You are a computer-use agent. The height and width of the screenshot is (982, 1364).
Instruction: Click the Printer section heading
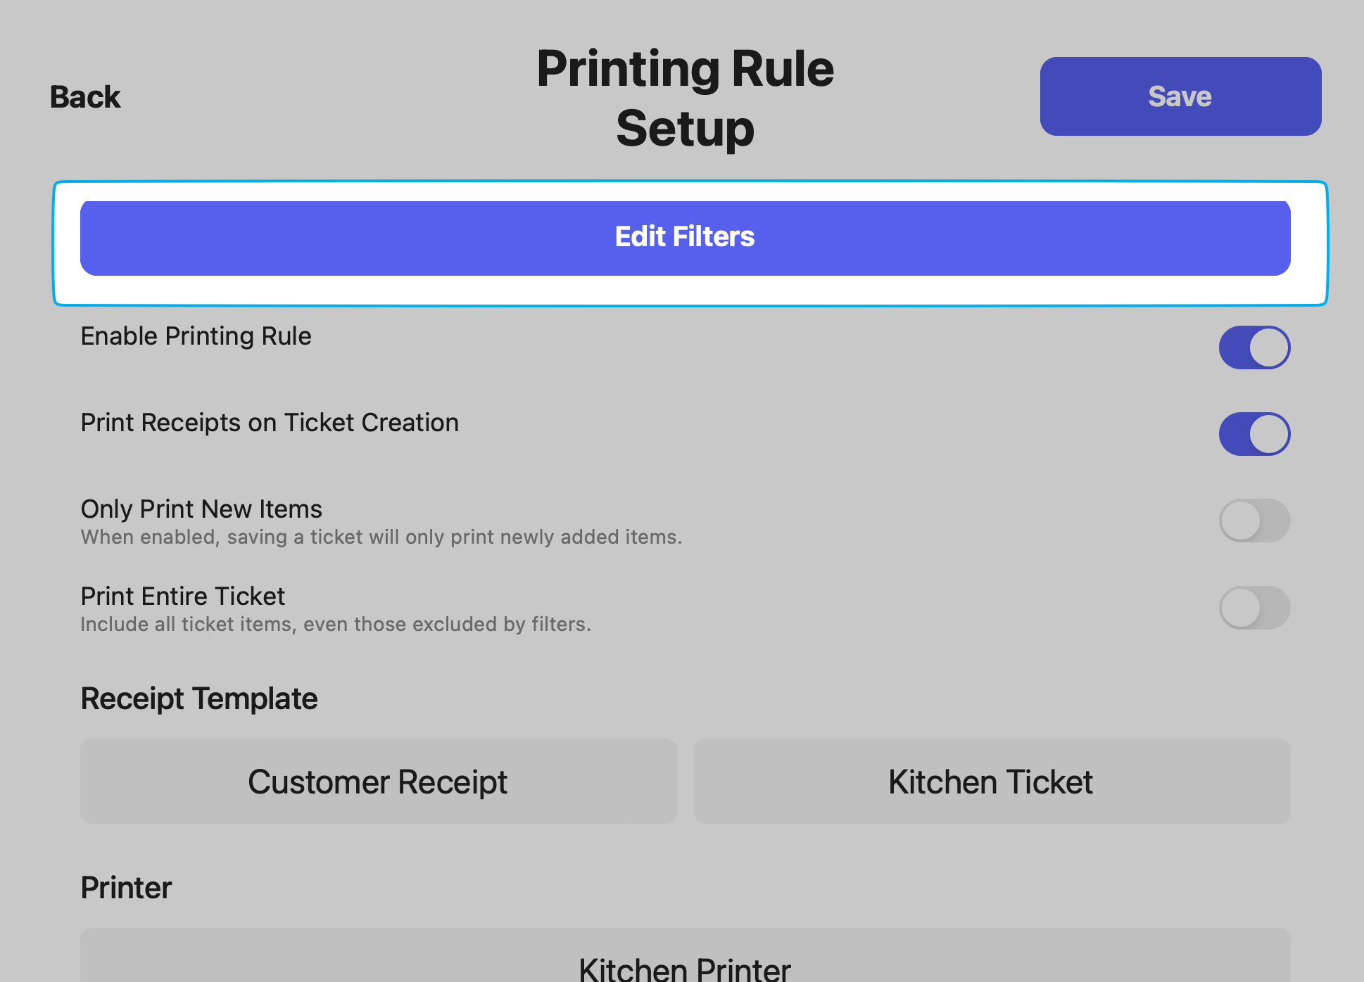[126, 888]
